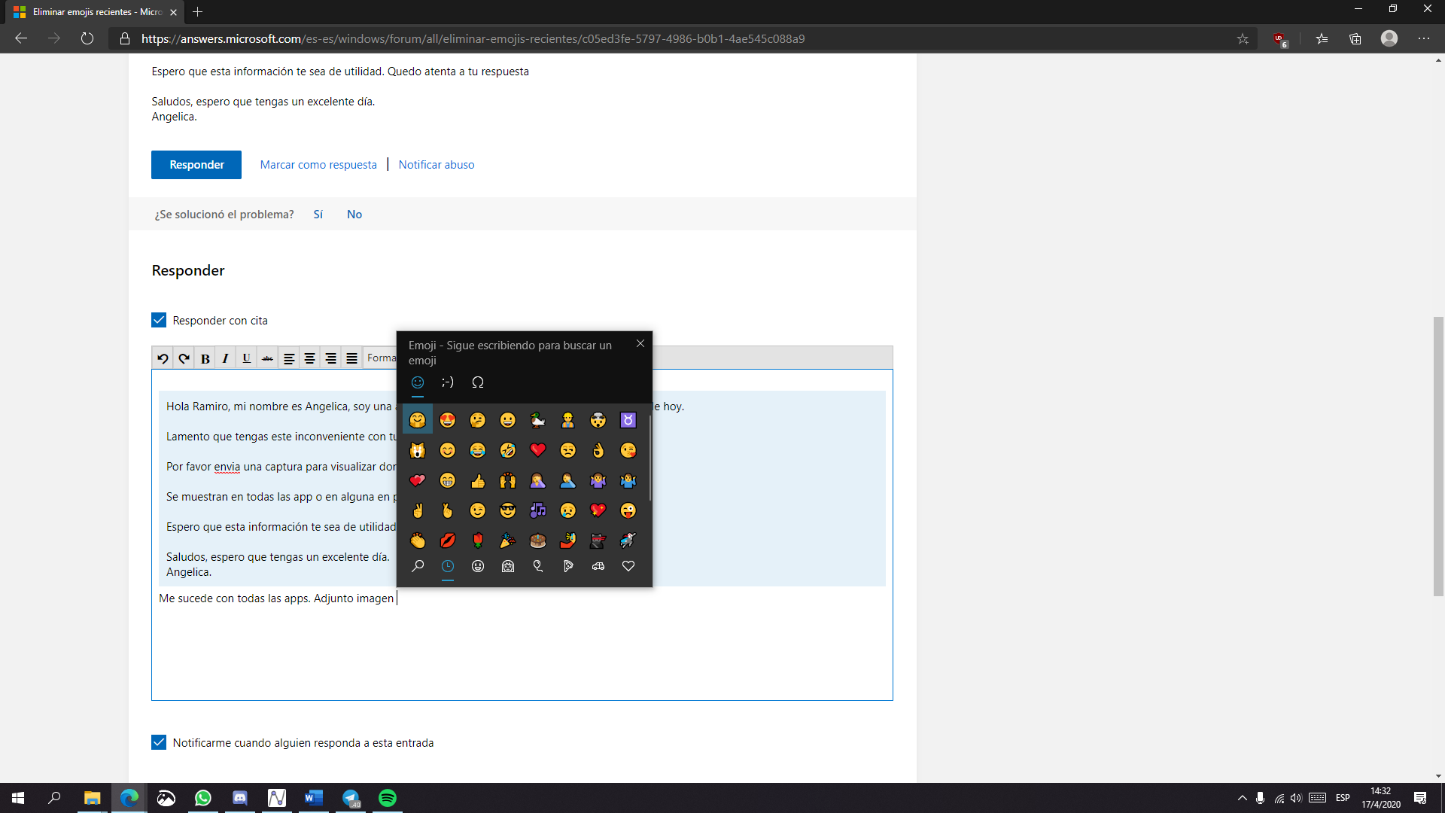Expand the Formato dropdown in the editor toolbar
Image resolution: width=1445 pixels, height=813 pixels.
[381, 358]
